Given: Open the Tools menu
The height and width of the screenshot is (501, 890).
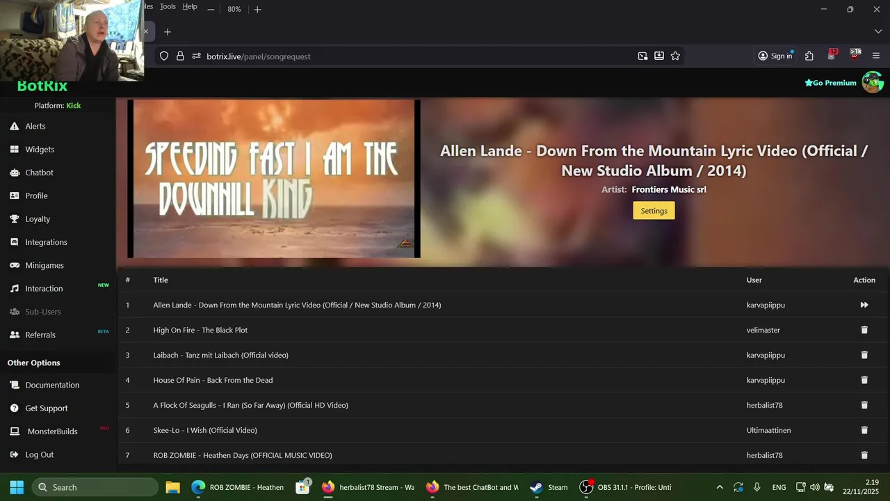Looking at the screenshot, I should pyautogui.click(x=168, y=6).
